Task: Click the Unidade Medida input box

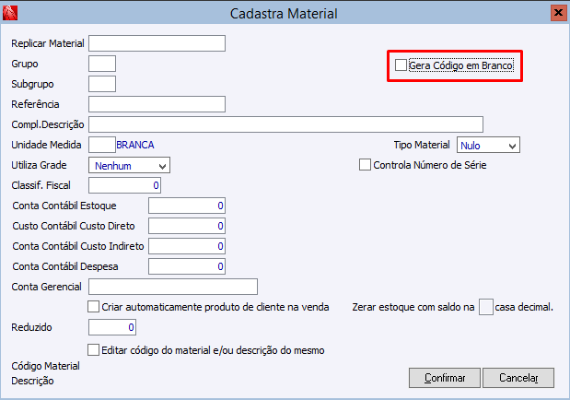Action: point(101,145)
